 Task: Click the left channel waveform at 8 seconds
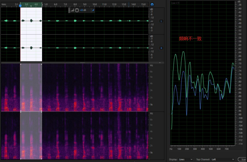[75, 21]
